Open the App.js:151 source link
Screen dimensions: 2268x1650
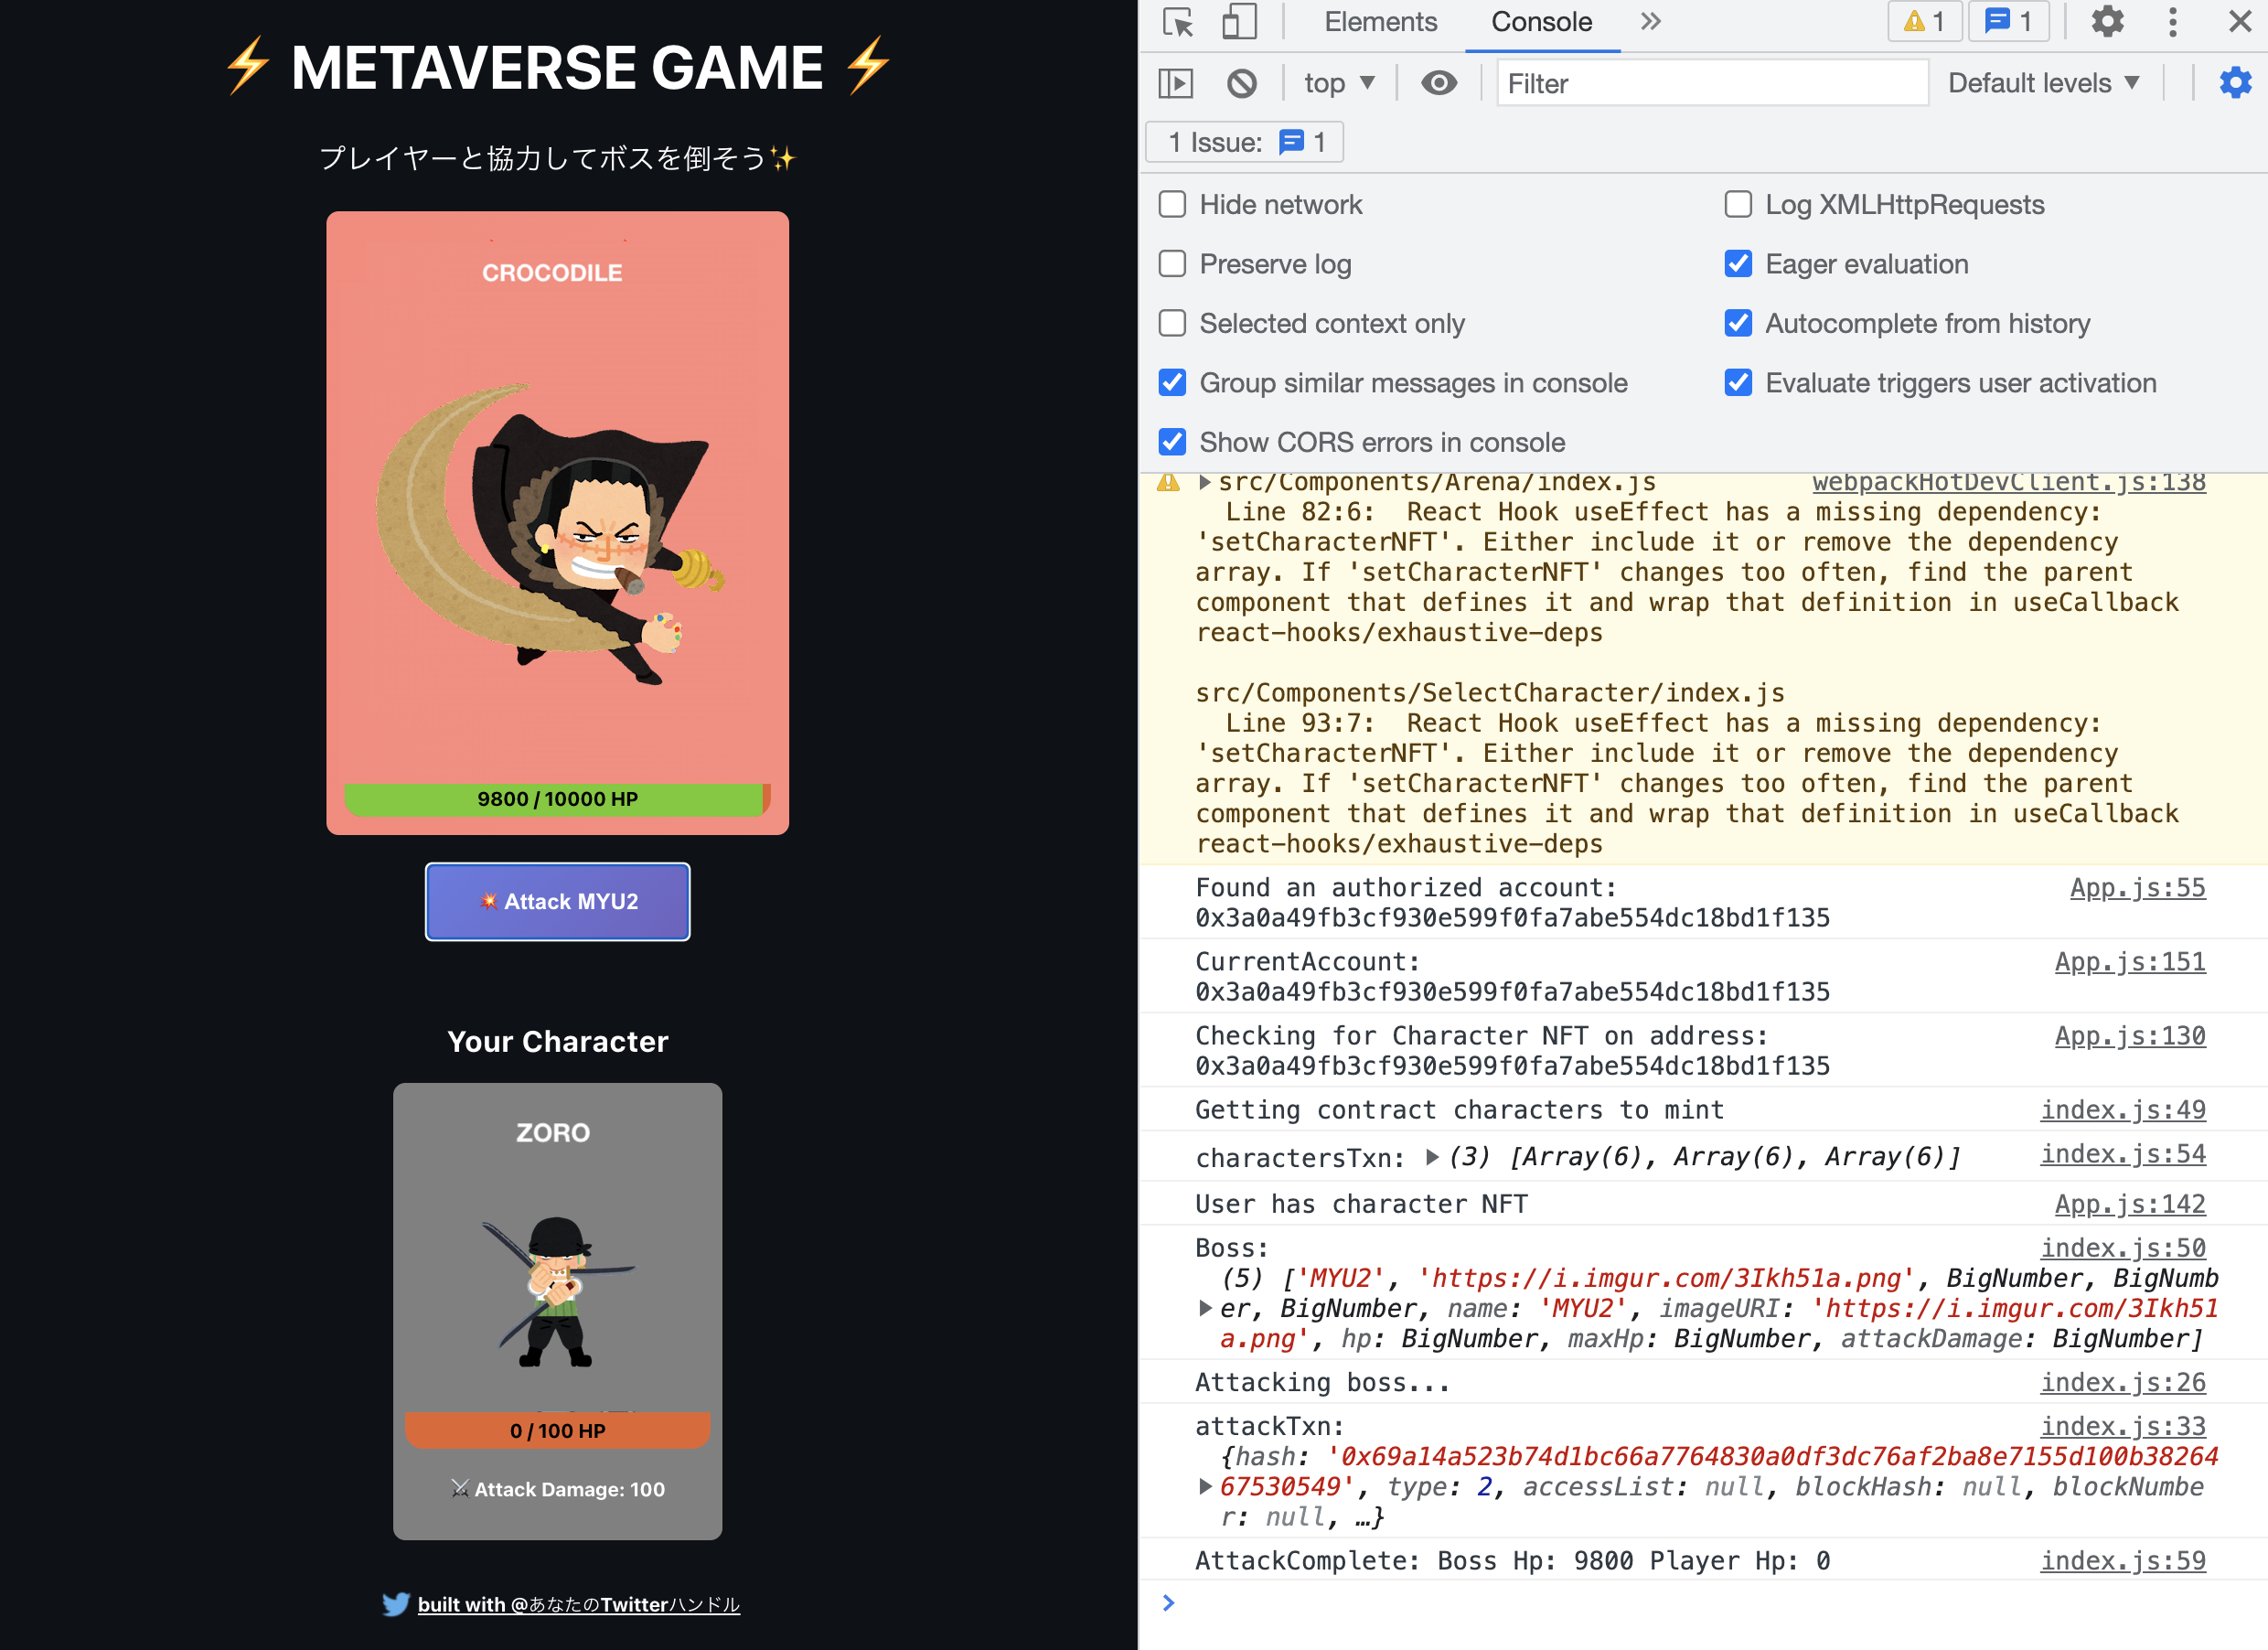coord(2130,961)
